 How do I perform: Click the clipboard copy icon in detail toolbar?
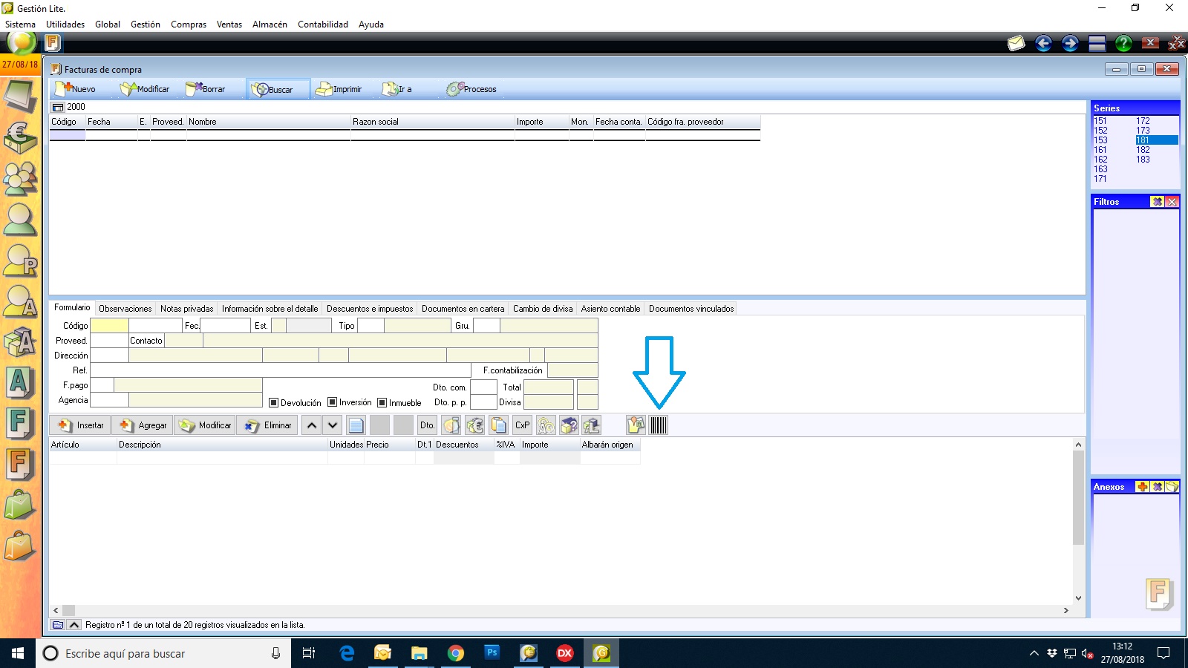[499, 425]
